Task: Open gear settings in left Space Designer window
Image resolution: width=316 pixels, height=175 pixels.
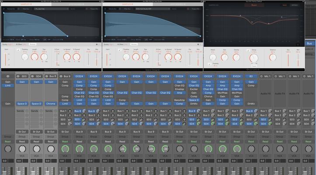Action: pyautogui.click(x=97, y=44)
